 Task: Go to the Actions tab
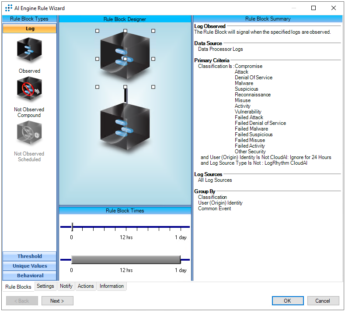click(x=86, y=286)
